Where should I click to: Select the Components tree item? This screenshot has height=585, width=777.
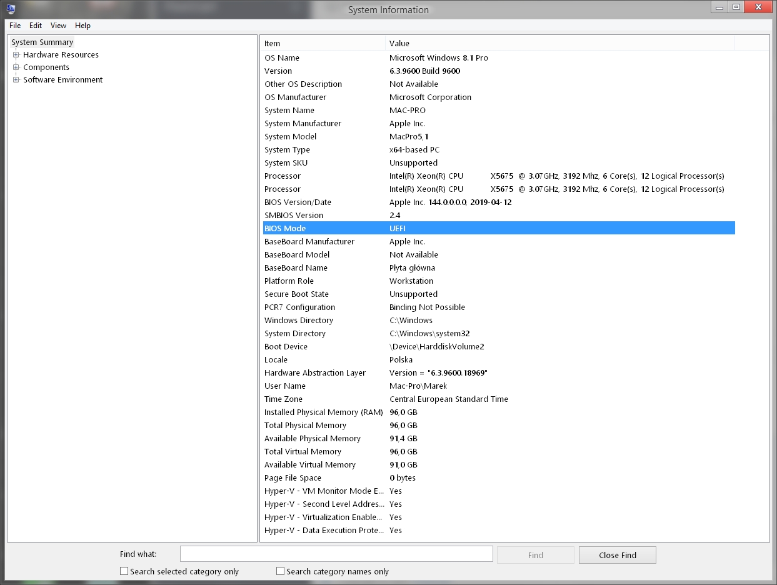click(x=46, y=67)
